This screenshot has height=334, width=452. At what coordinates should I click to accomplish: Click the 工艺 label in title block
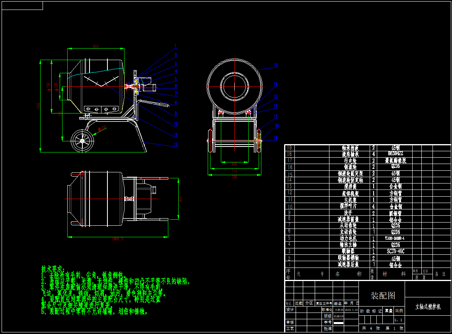tap(290, 328)
